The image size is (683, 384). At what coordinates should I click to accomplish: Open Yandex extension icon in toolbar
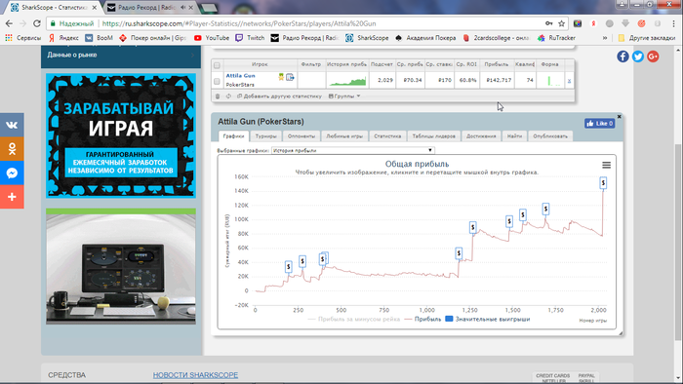tap(593, 23)
